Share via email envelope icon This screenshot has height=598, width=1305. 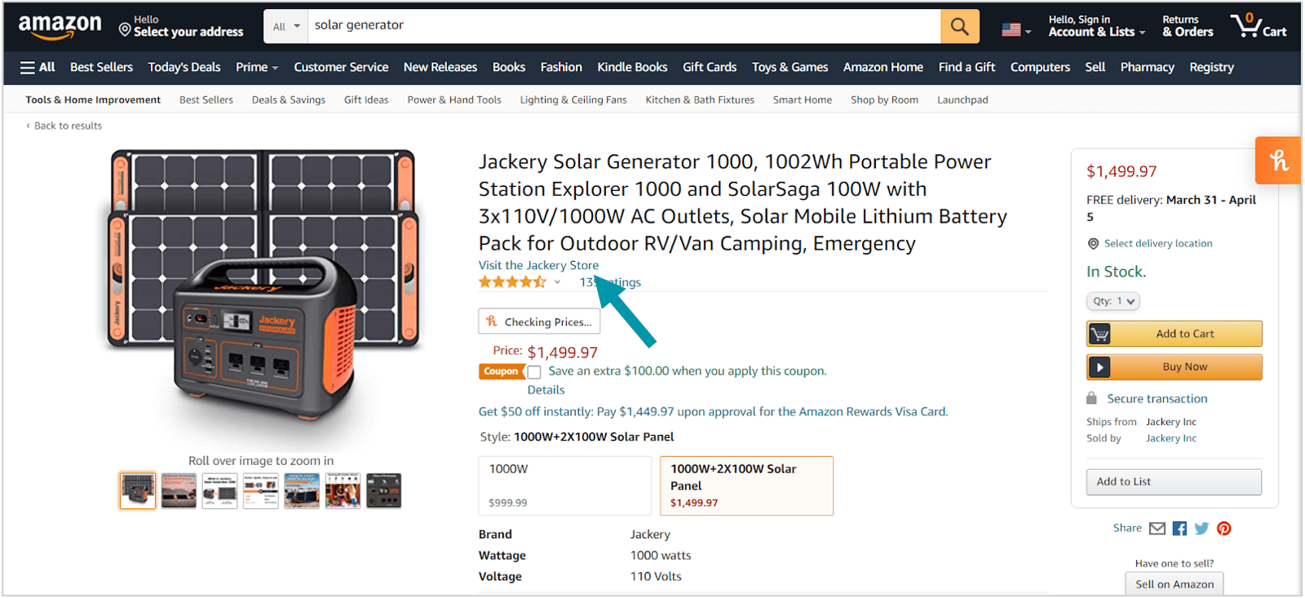(1157, 529)
